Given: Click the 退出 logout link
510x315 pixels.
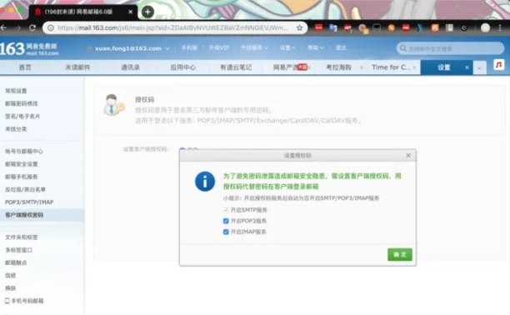Looking at the screenshot, I should tap(341, 47).
